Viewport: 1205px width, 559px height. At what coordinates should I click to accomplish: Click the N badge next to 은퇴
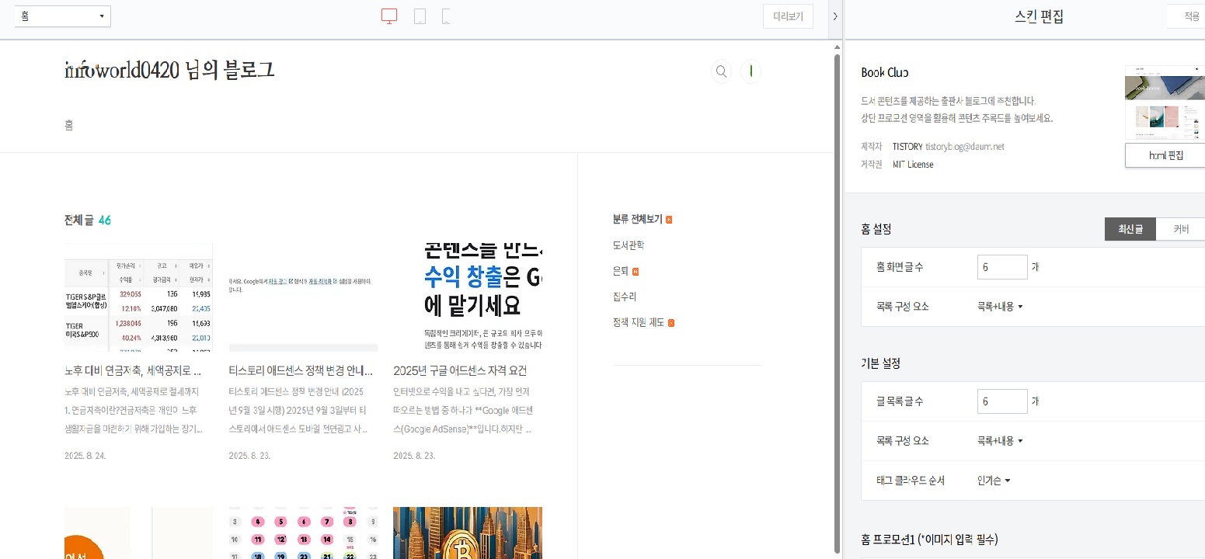coord(636,271)
